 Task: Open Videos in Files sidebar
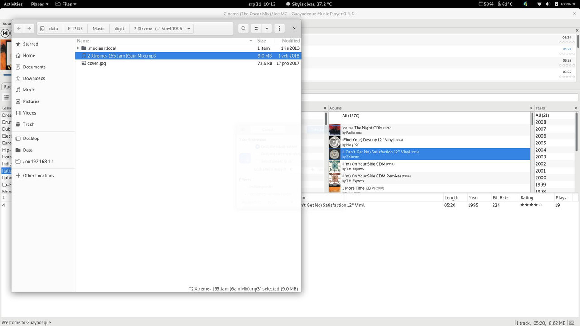[x=43, y=113]
